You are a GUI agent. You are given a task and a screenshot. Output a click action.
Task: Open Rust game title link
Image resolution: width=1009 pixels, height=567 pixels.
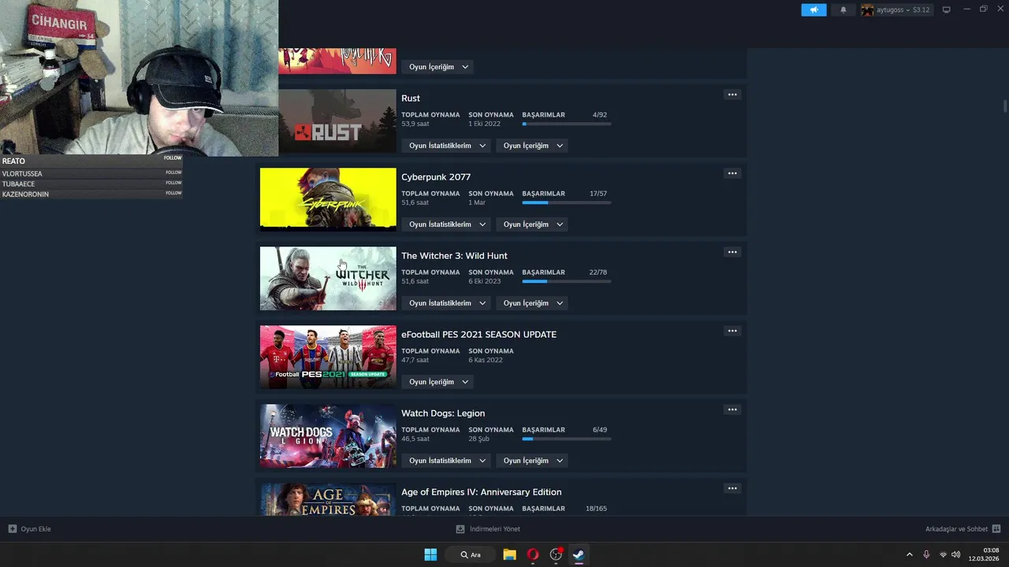pyautogui.click(x=411, y=98)
